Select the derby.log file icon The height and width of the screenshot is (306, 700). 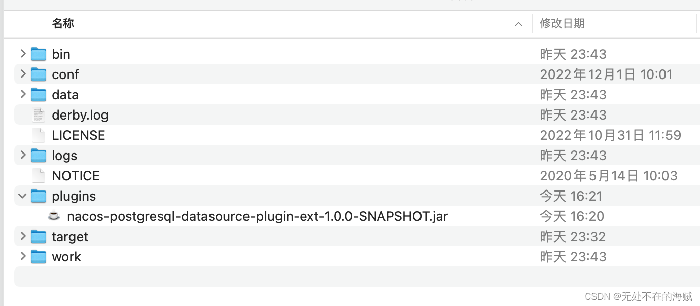[39, 115]
